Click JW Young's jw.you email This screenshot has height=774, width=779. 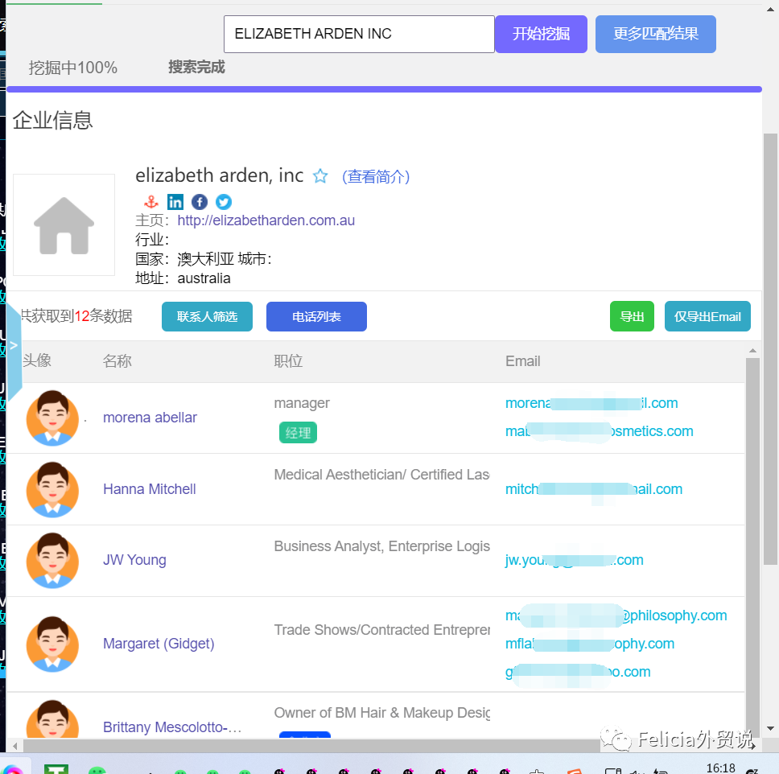(x=575, y=560)
